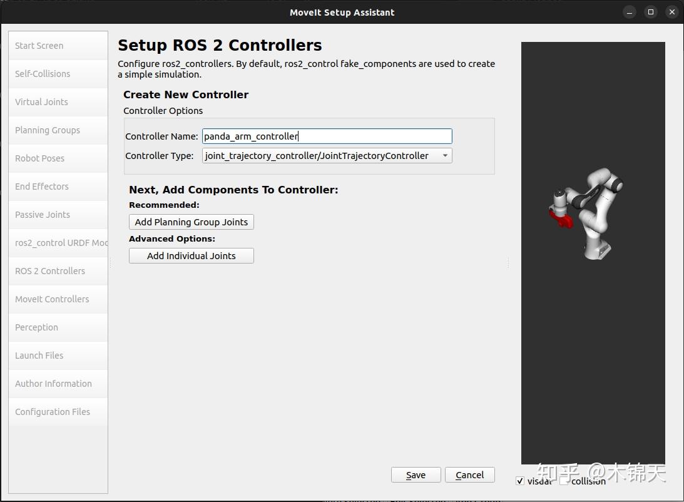This screenshot has height=502, width=684.
Task: Uncheck the visual checkbox
Action: 520,481
